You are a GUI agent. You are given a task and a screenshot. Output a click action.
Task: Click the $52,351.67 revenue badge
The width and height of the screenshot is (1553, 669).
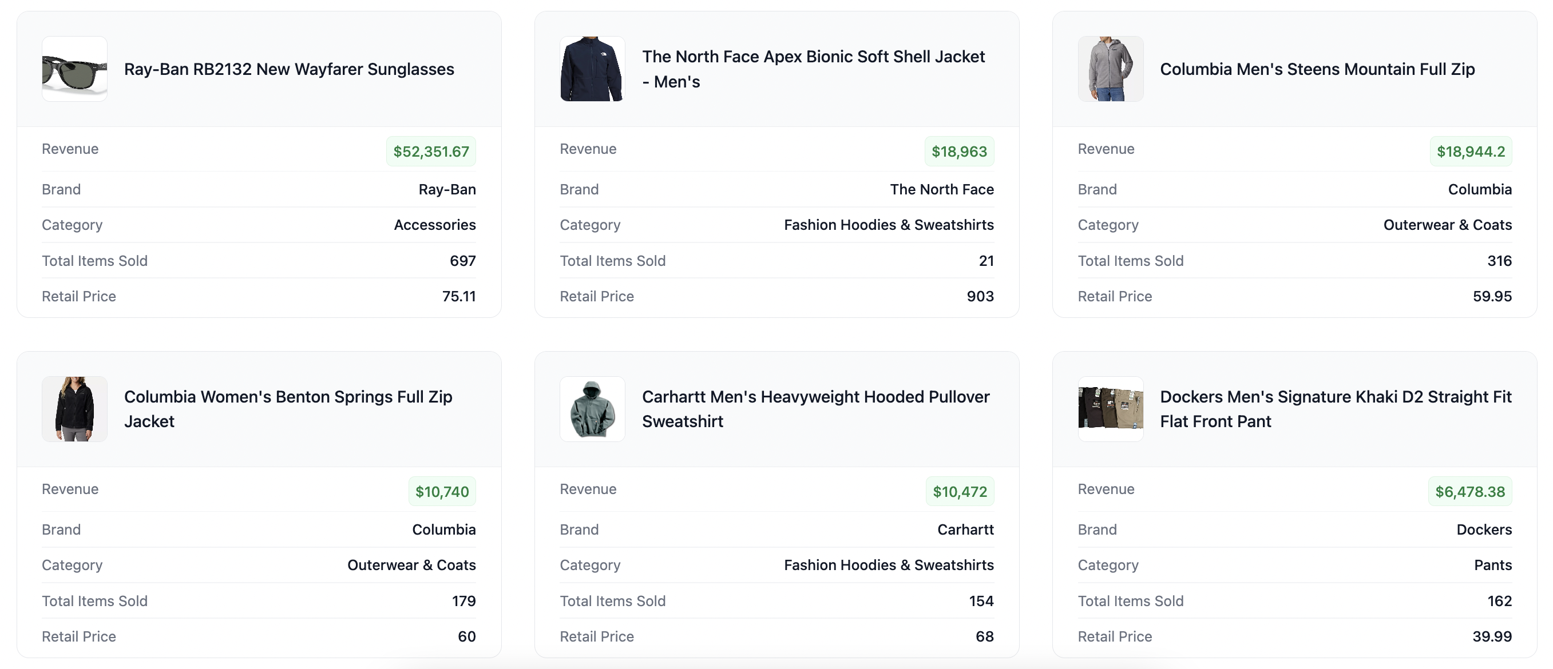tap(430, 152)
